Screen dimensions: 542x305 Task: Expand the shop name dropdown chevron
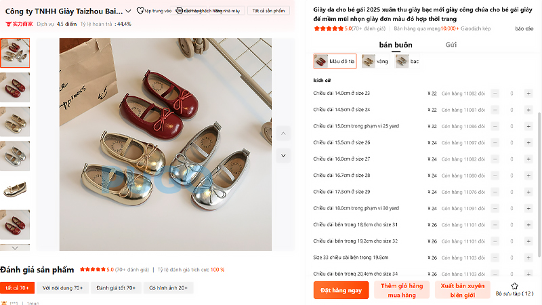(x=129, y=11)
